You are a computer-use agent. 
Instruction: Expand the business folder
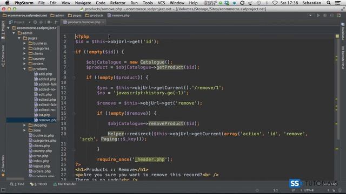coord(24,43)
